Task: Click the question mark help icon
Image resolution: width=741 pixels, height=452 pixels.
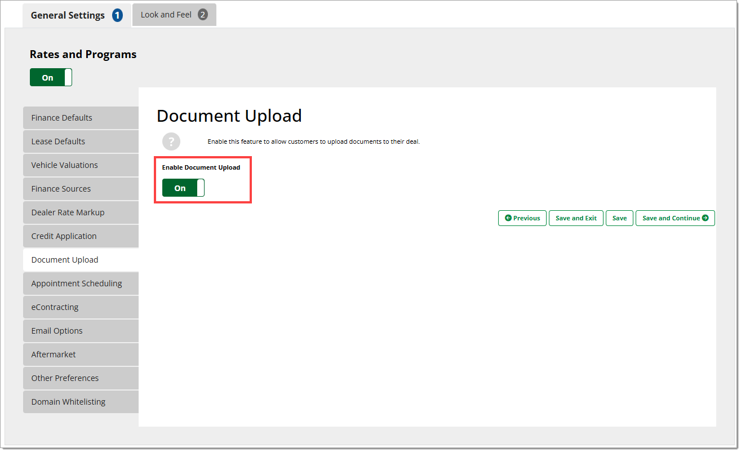Action: tap(171, 141)
